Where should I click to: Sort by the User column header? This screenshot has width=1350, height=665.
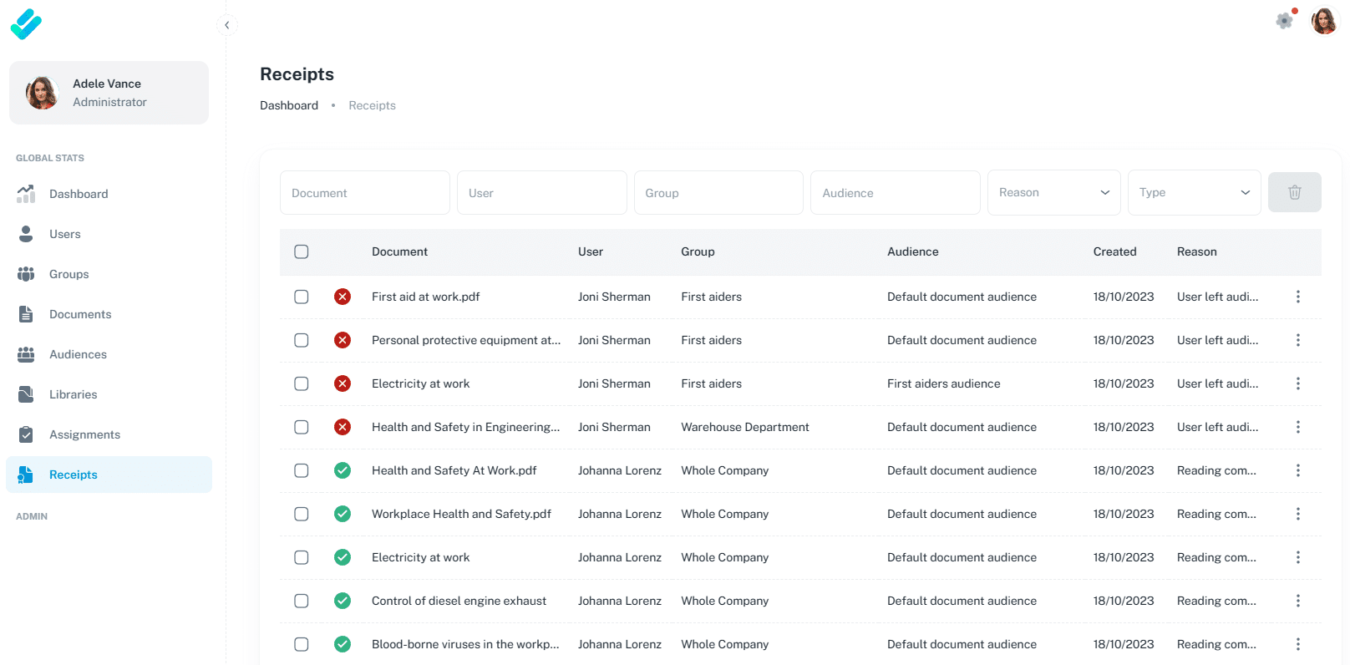click(591, 251)
